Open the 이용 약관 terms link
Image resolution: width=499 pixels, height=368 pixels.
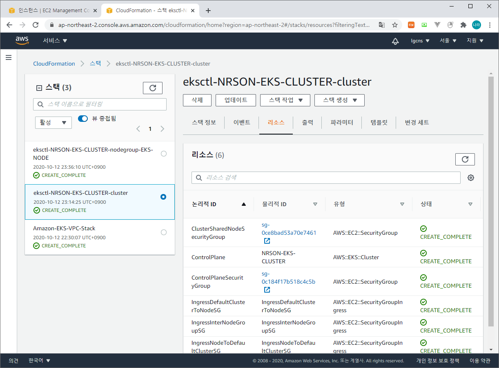pyautogui.click(x=480, y=361)
